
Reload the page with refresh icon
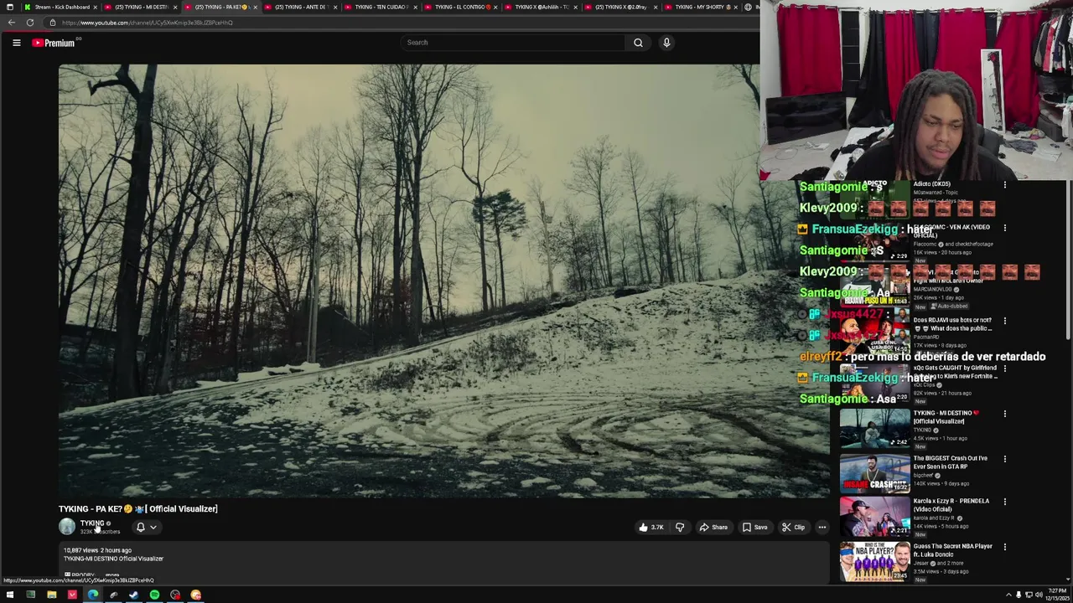tap(30, 23)
